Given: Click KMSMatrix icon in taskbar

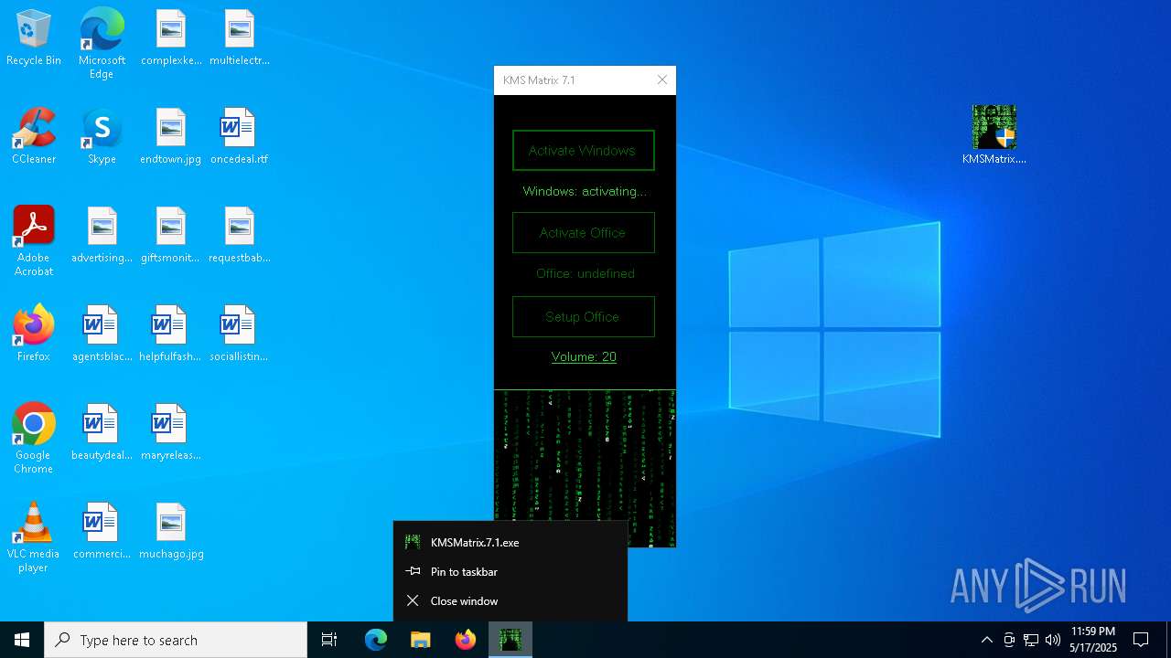Looking at the screenshot, I should point(510,640).
